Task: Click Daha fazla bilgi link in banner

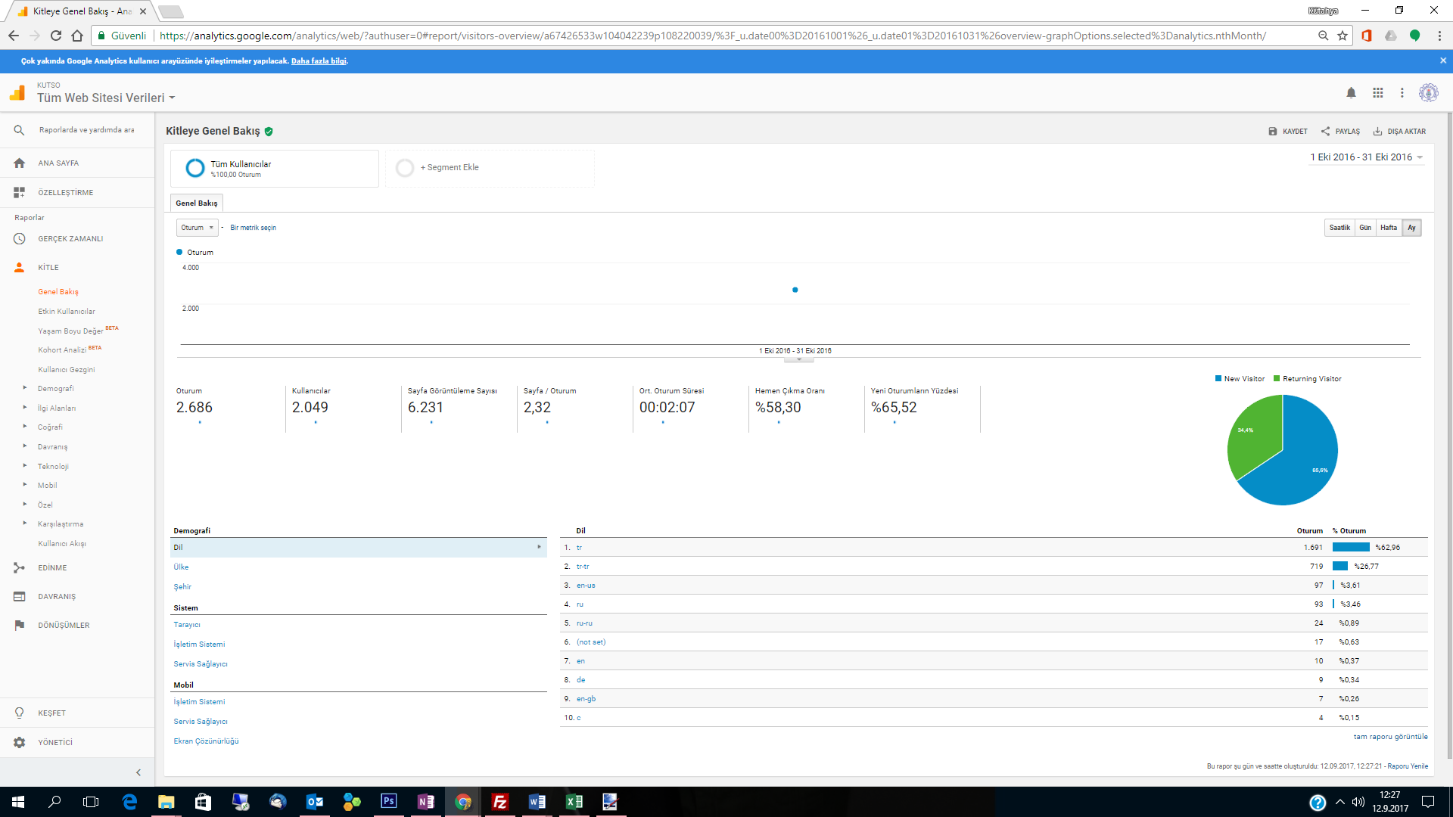Action: [x=319, y=61]
